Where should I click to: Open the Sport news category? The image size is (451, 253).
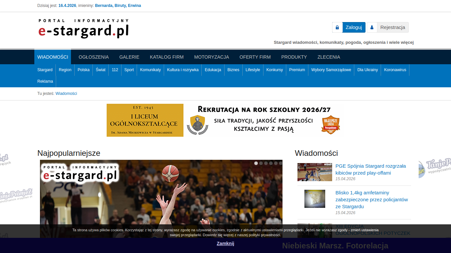point(129,70)
